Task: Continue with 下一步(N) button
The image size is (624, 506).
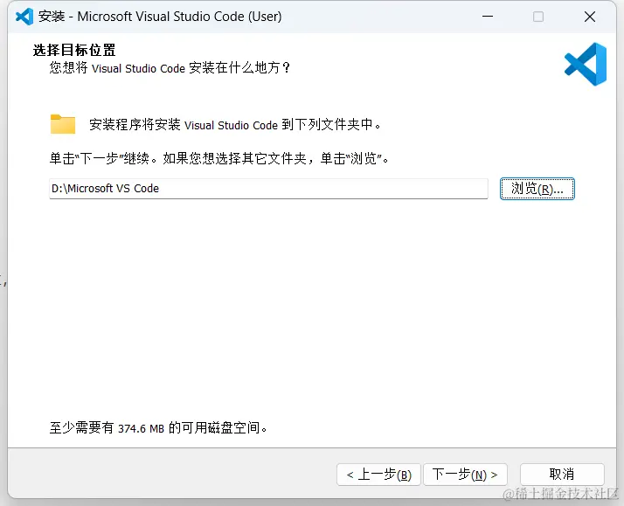Action: tap(465, 475)
